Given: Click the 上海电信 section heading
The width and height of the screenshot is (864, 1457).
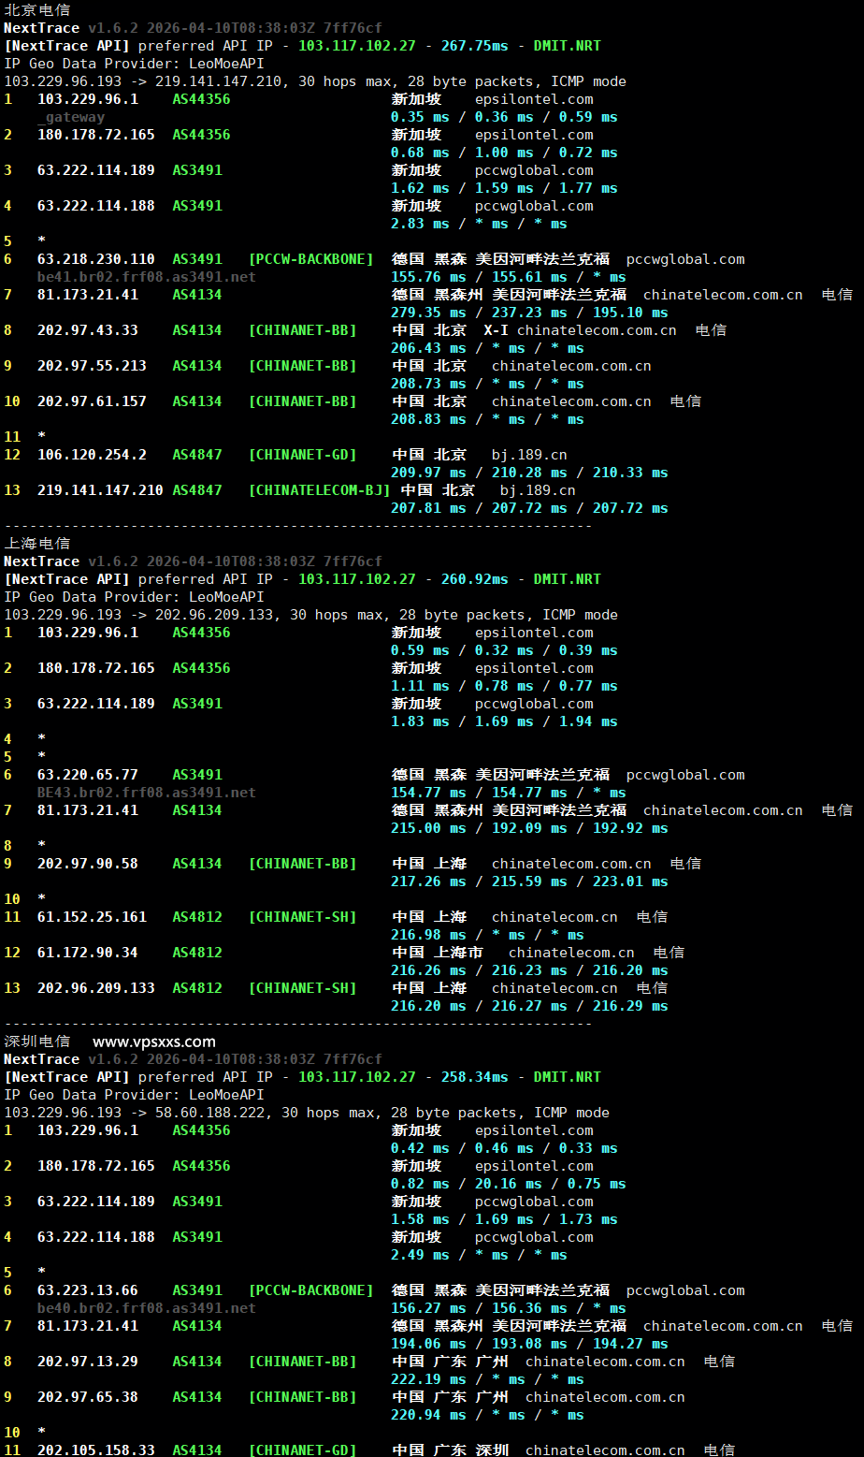Looking at the screenshot, I should coord(36,544).
